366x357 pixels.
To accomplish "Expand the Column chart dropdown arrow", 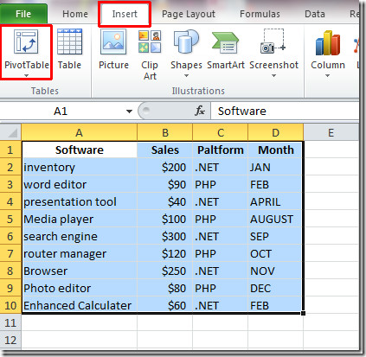I will [x=327, y=75].
